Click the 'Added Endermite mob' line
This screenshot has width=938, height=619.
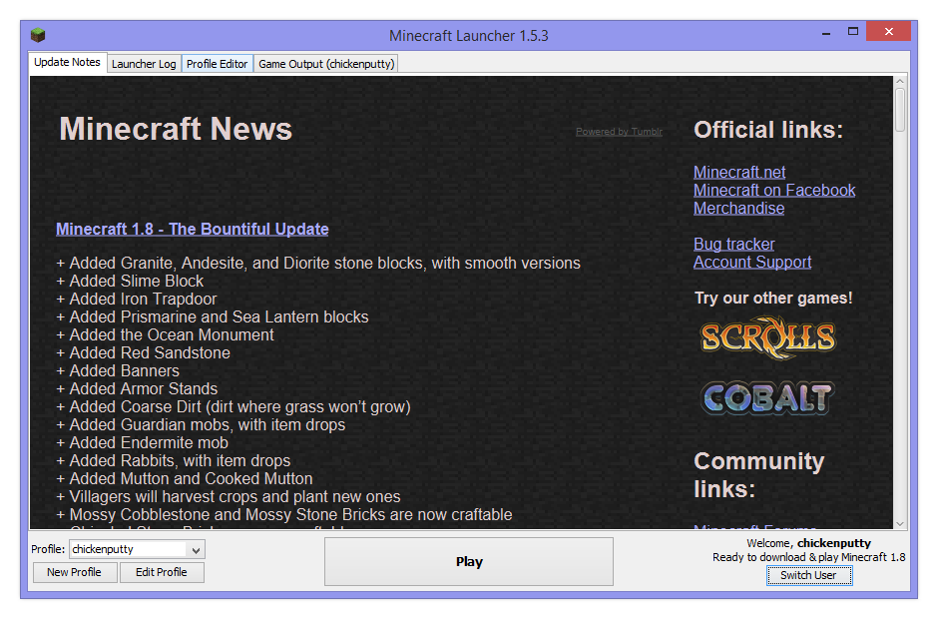143,443
